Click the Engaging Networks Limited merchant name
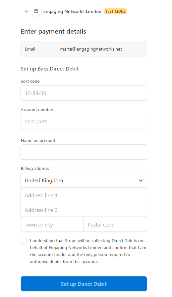This screenshot has width=172, height=297. coord(72,11)
